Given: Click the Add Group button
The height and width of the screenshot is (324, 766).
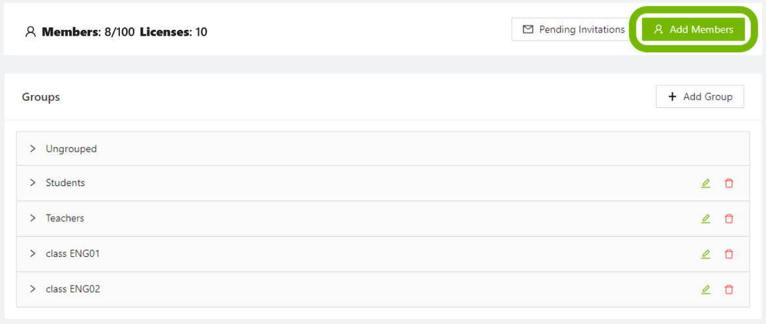Looking at the screenshot, I should click(x=700, y=97).
